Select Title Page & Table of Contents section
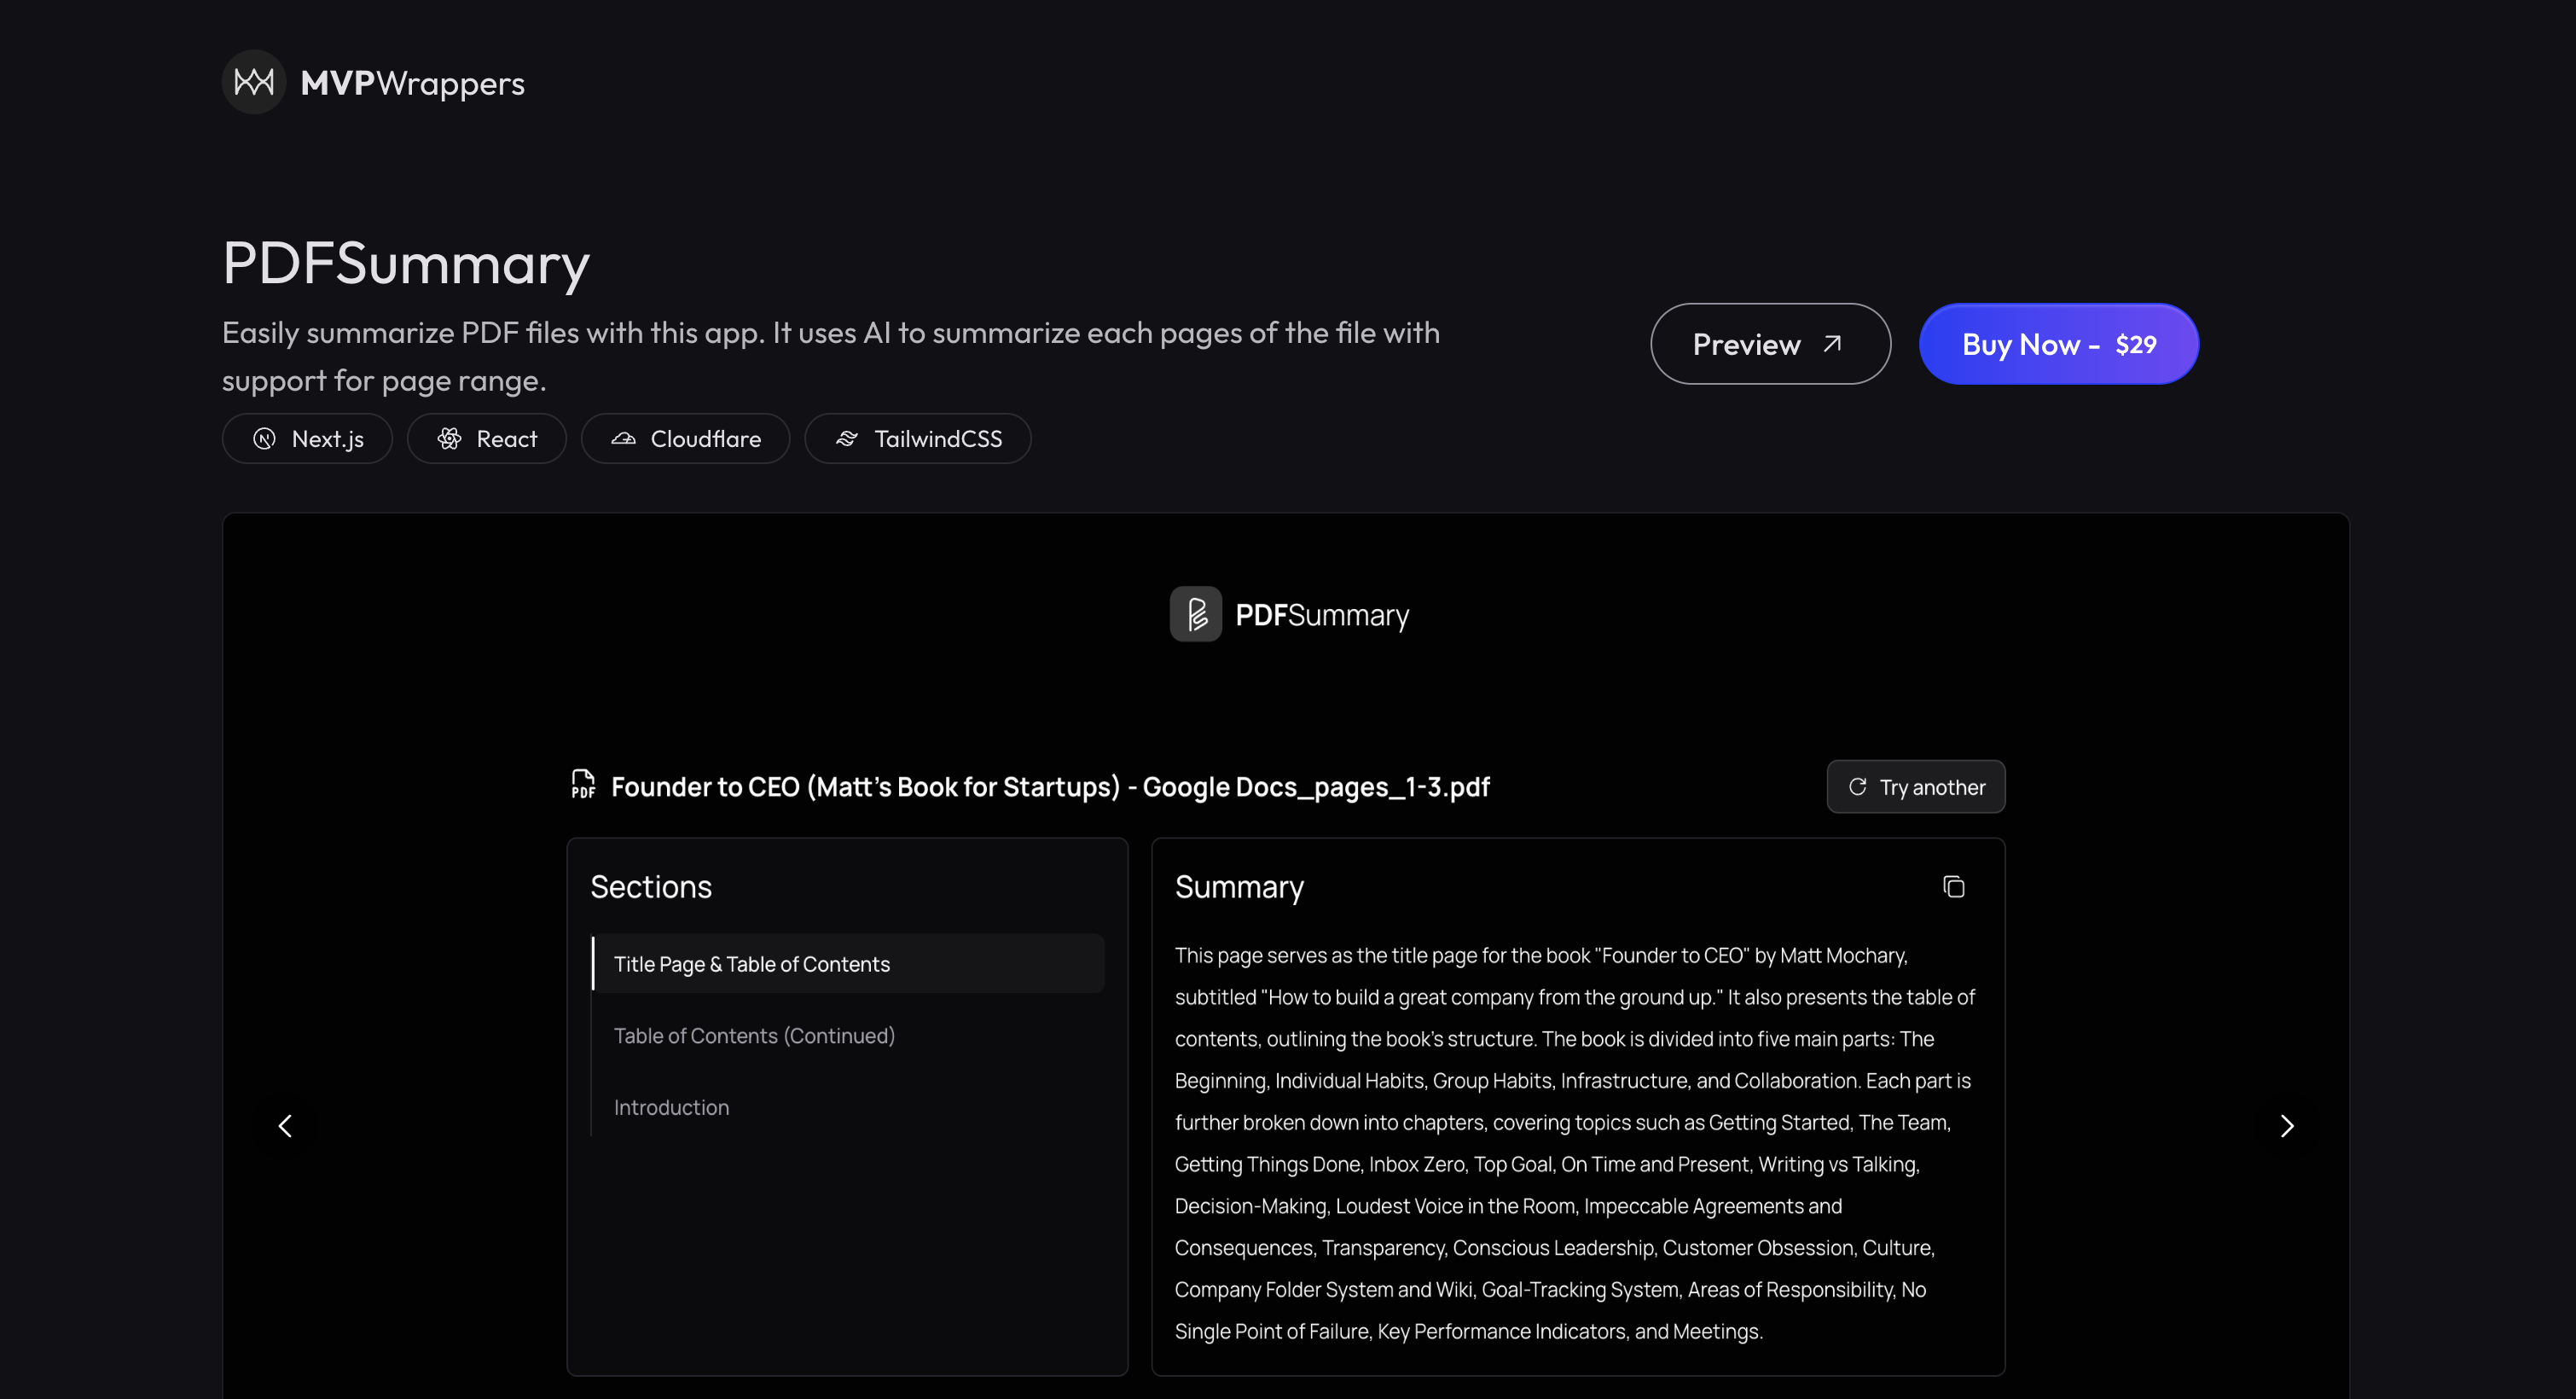Screen dimensions: 2576x1399 [x=848, y=964]
